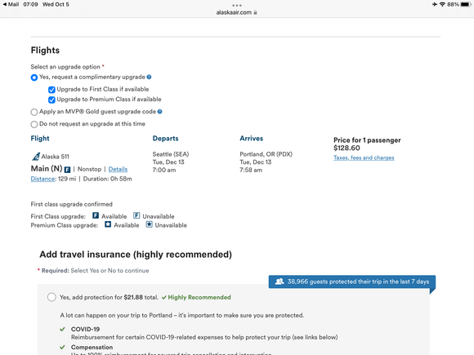Viewport: 474px width, 355px height.
Task: Tap the guests icon in the protected trips banner
Action: (279, 282)
